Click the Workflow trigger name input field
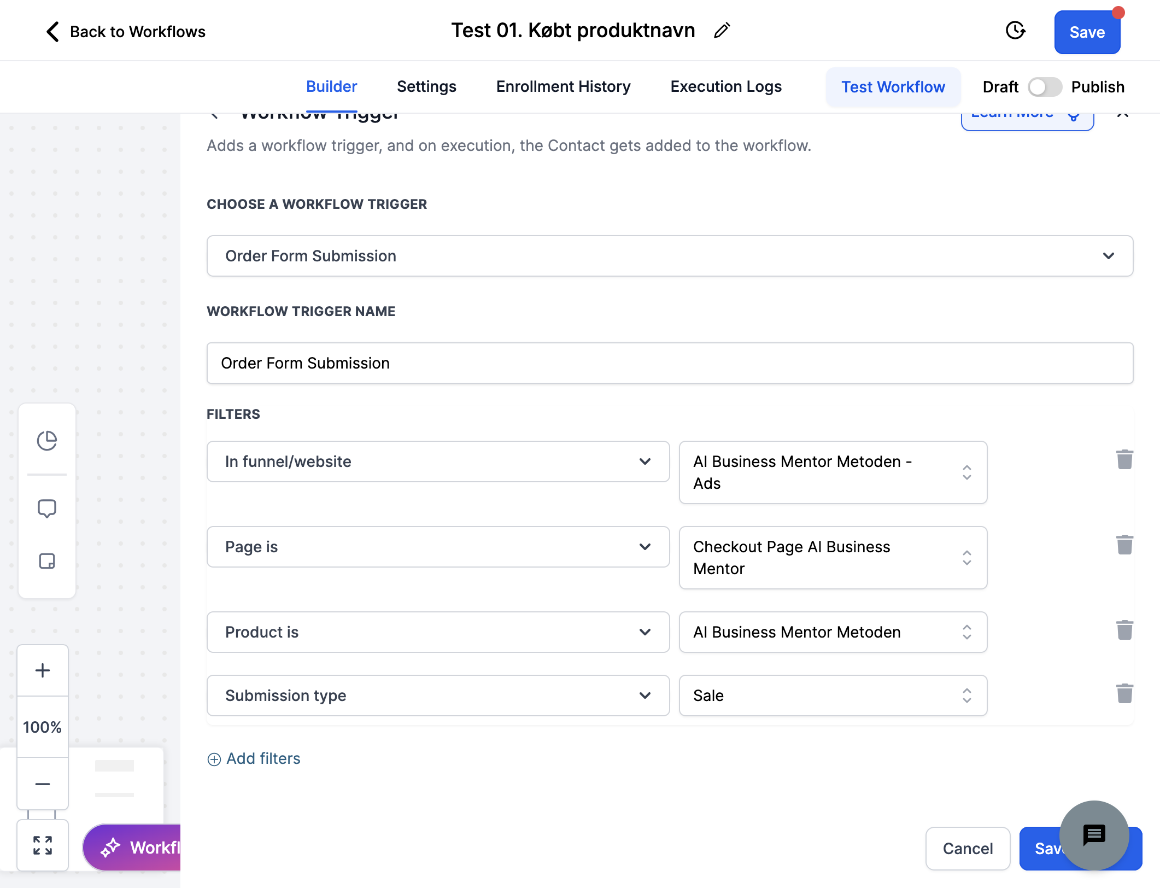This screenshot has width=1160, height=888. (670, 363)
